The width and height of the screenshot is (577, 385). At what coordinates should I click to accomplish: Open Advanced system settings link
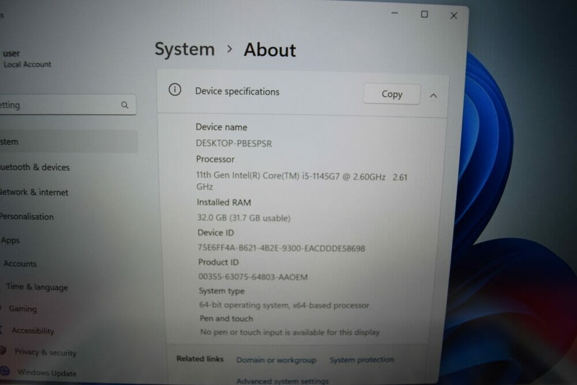tap(282, 380)
